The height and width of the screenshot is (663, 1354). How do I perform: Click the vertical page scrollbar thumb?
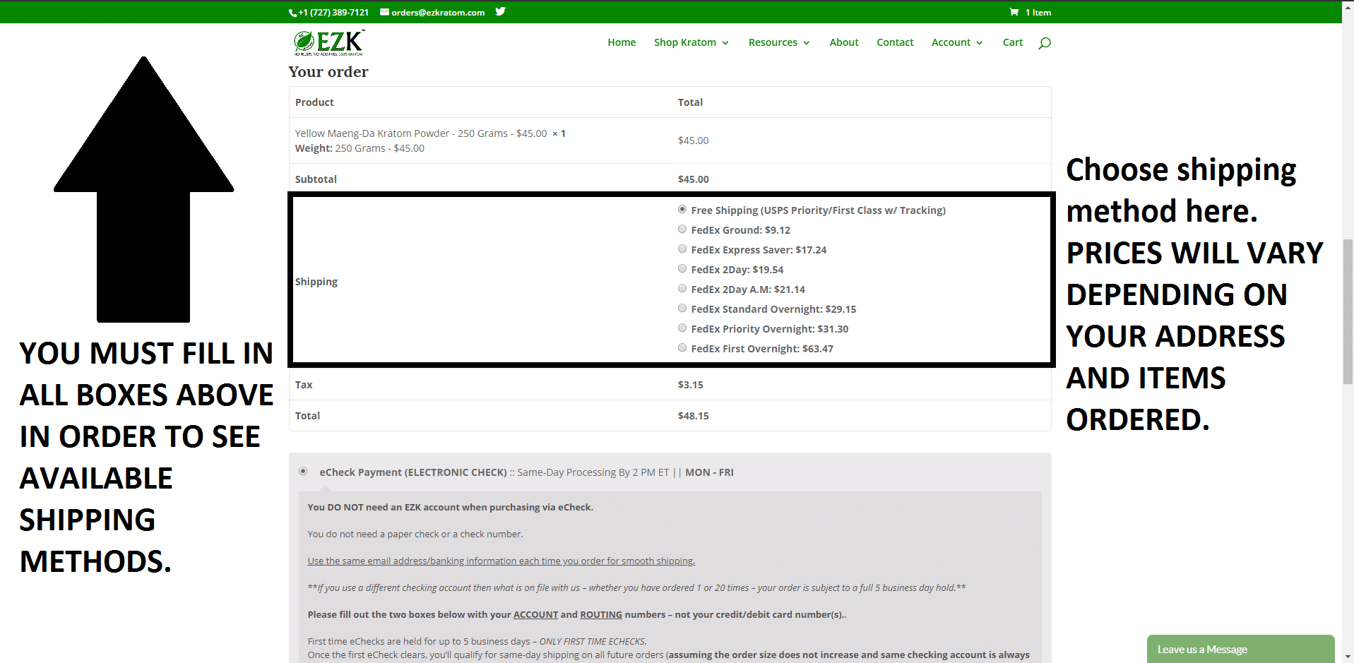[x=1348, y=311]
